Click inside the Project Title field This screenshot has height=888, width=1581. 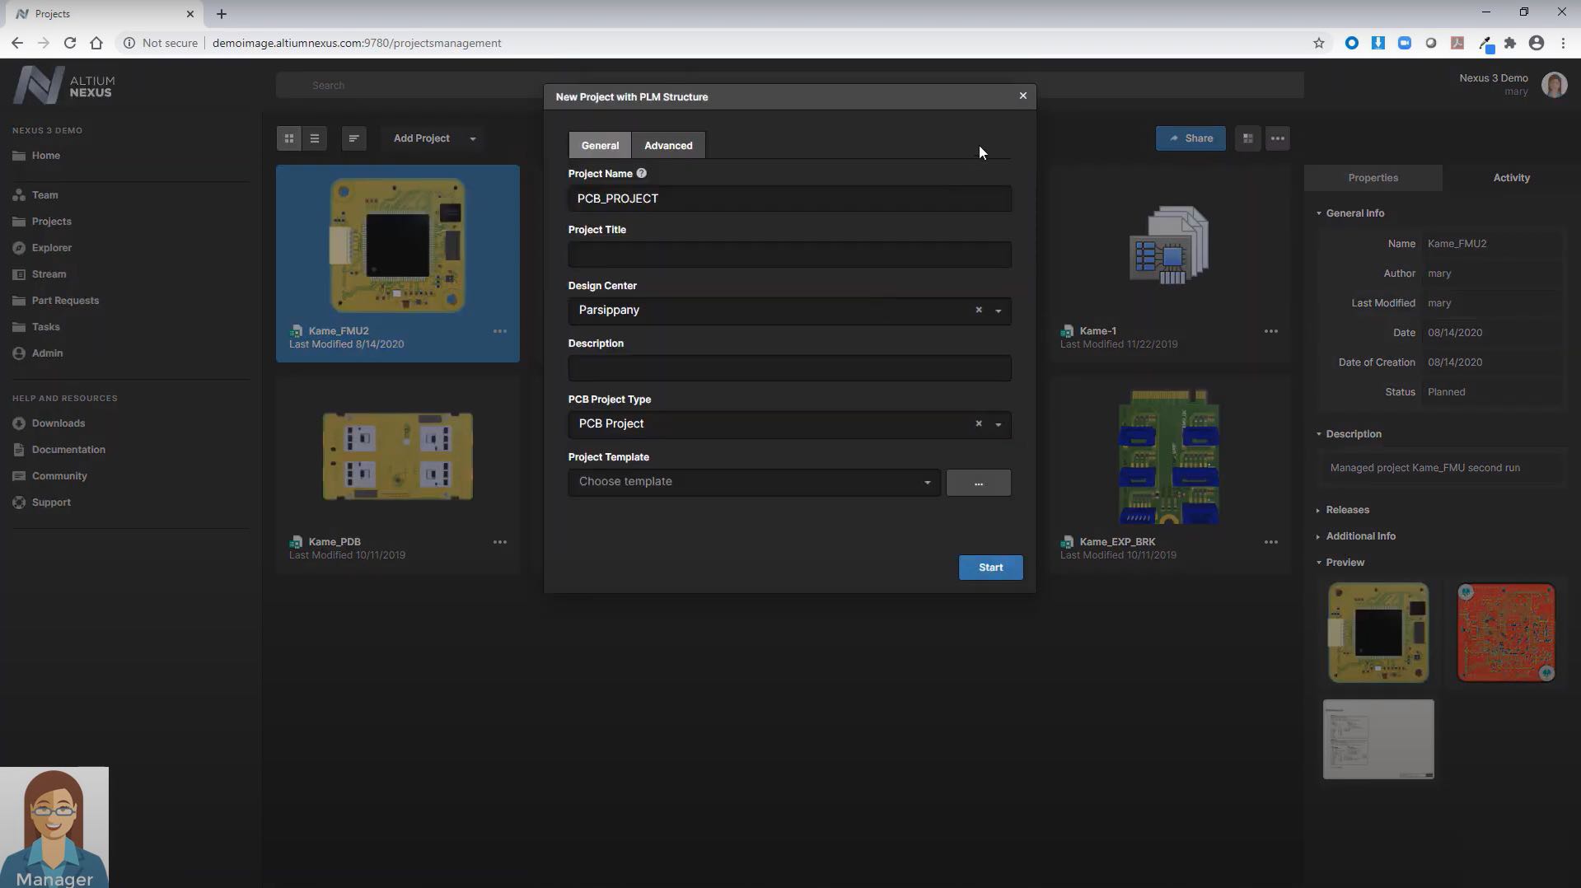788,255
